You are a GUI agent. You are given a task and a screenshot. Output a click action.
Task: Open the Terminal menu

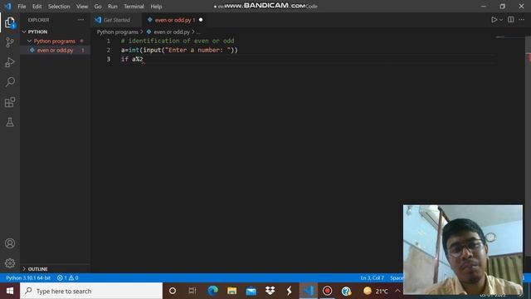pyautogui.click(x=134, y=6)
